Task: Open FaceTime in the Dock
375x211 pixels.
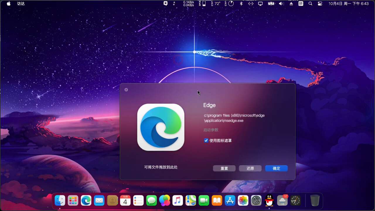Action: (x=204, y=200)
